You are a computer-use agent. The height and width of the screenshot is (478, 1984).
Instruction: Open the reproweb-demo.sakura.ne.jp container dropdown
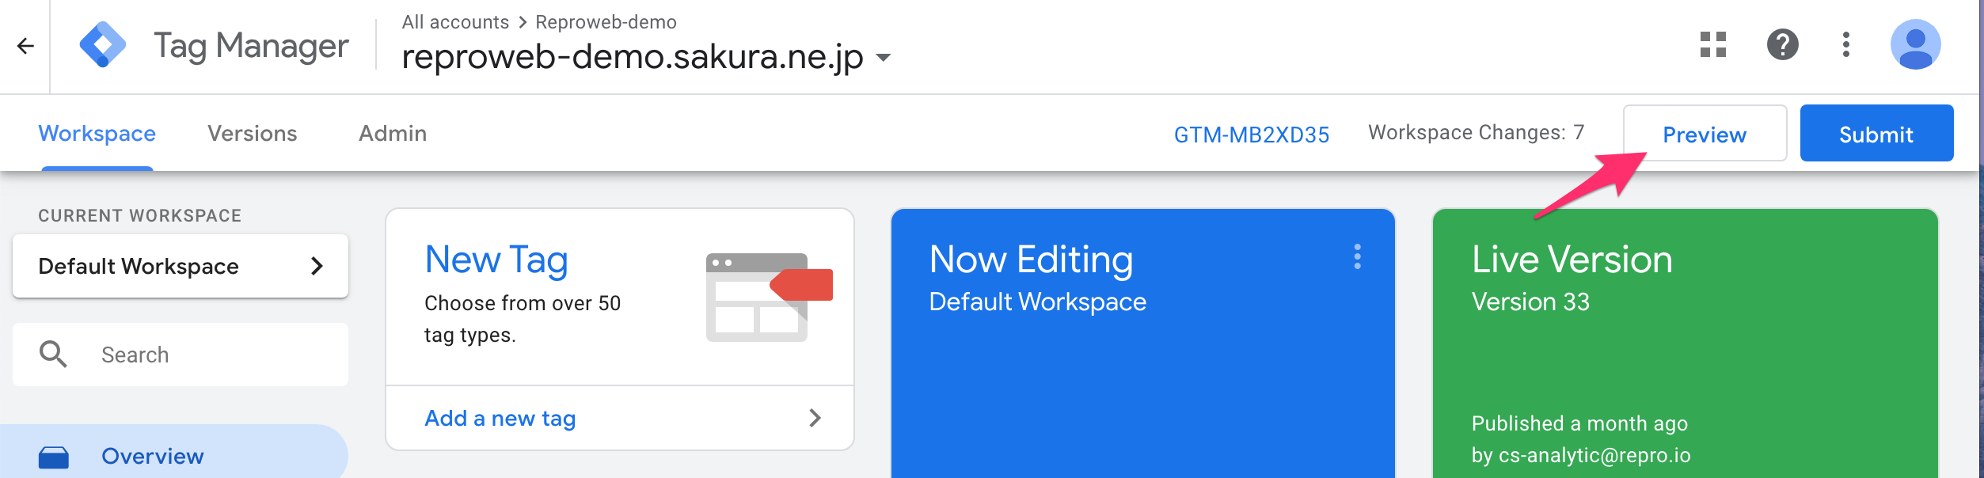(884, 58)
